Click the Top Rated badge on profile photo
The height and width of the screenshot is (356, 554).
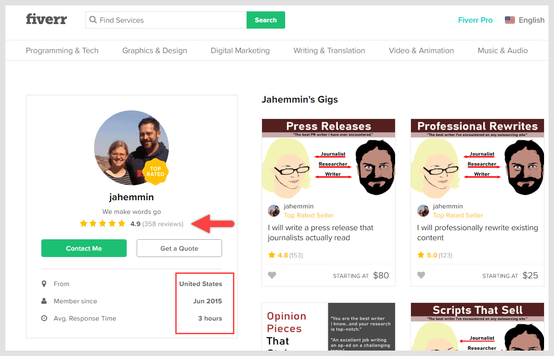pyautogui.click(x=155, y=171)
